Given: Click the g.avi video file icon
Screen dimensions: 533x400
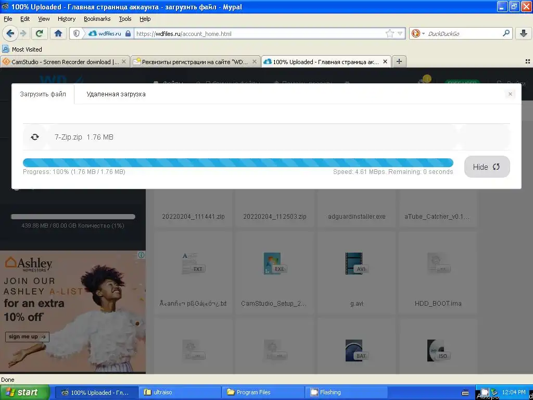Looking at the screenshot, I should tap(356, 263).
